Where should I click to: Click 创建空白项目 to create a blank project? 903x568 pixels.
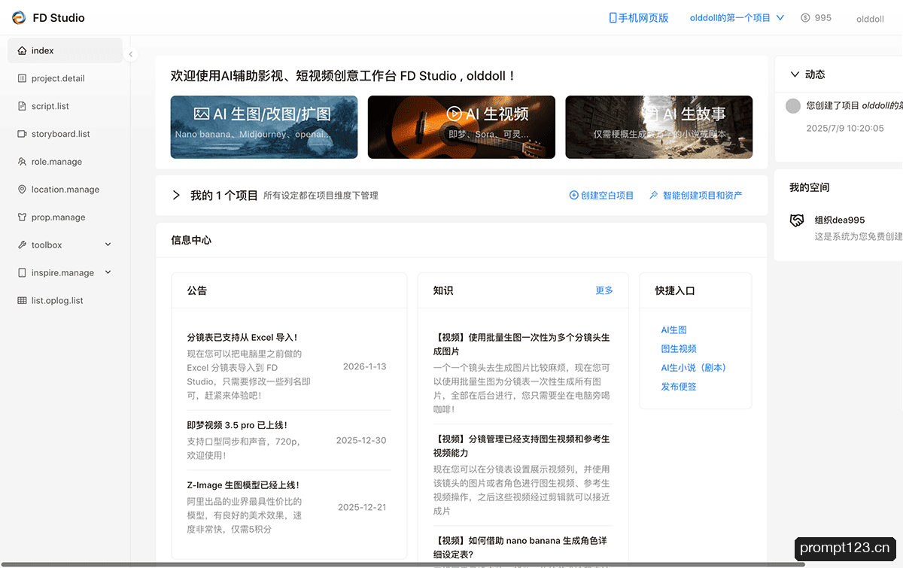[602, 196]
